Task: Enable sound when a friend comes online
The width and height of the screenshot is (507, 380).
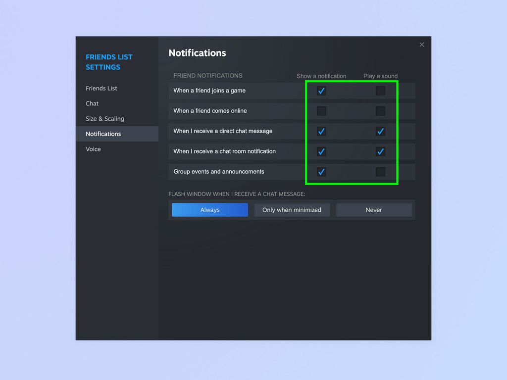Action: point(380,111)
